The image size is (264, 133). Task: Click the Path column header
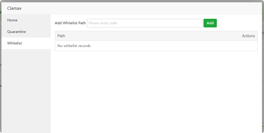click(61, 36)
